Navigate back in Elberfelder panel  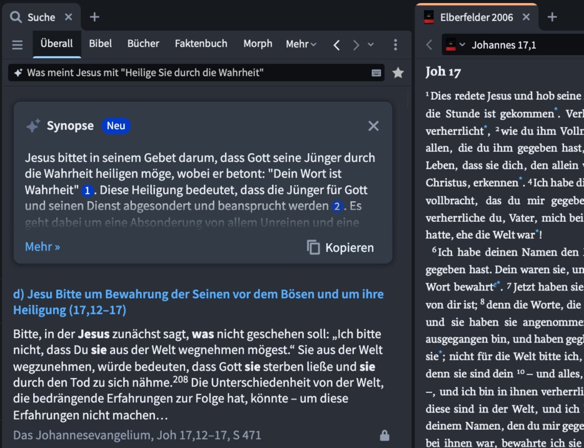coord(429,44)
